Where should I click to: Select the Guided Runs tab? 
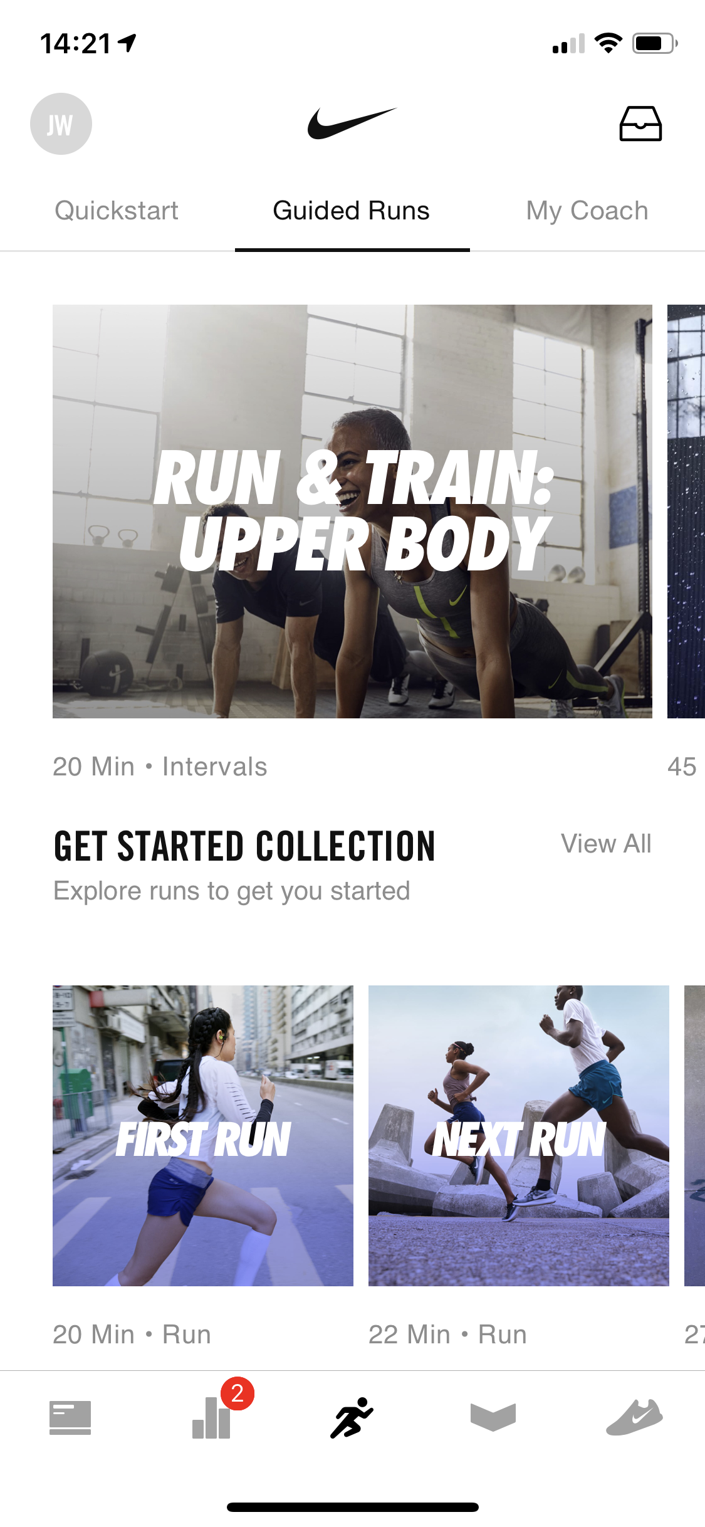[x=352, y=211]
